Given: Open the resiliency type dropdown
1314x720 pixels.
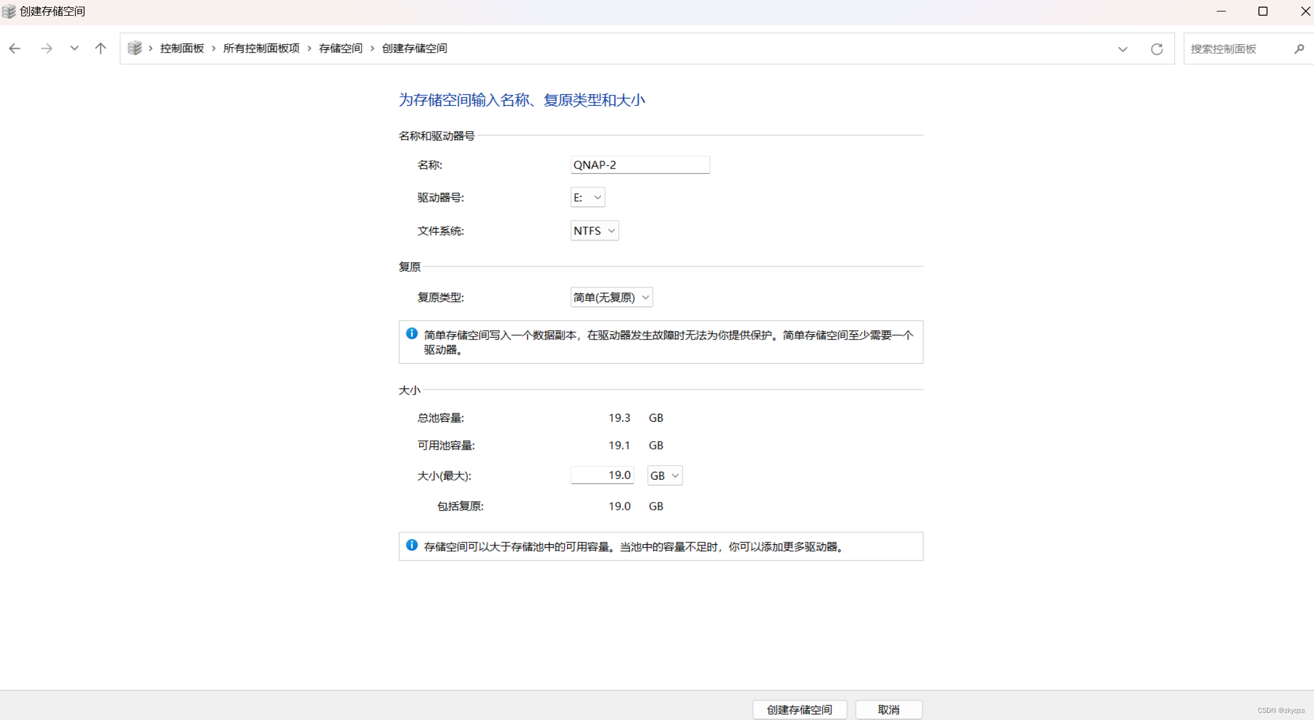Looking at the screenshot, I should tap(611, 297).
